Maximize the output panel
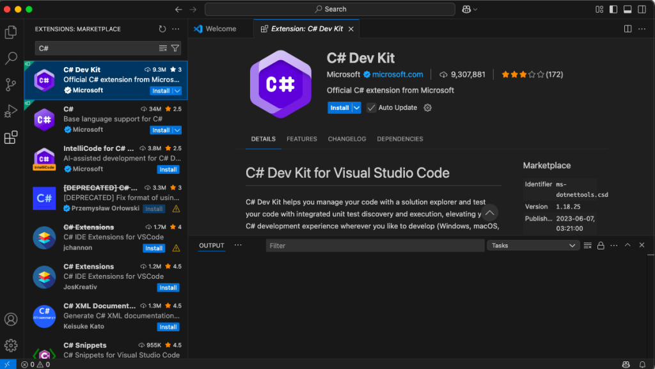The height and width of the screenshot is (369, 655). pos(627,246)
